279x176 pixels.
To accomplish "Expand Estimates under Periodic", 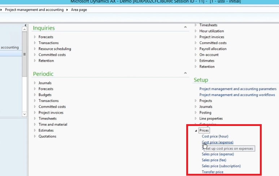I will [x=35, y=130].
